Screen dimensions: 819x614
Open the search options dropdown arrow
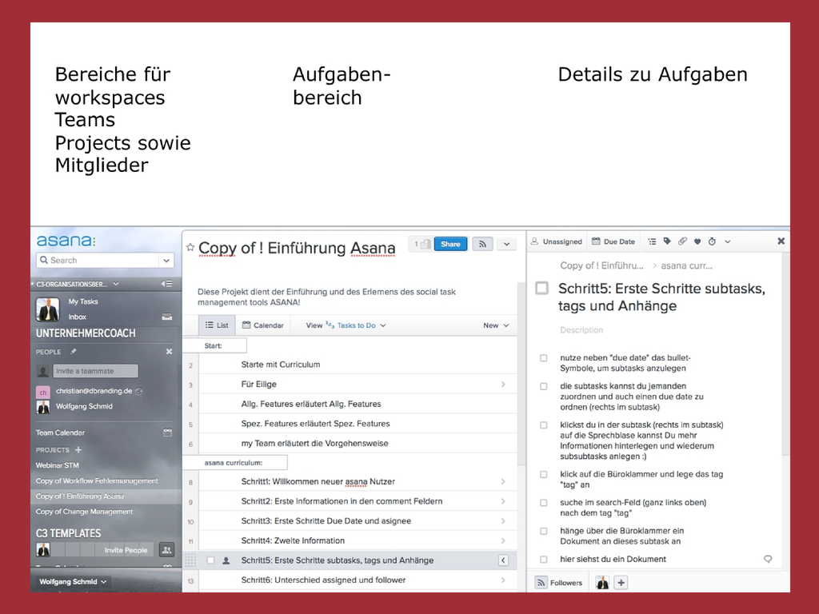(x=166, y=261)
